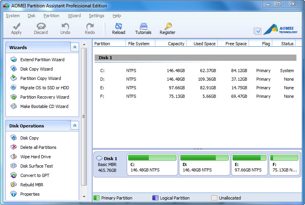Open the System menu
Viewport: 305px width, 205px height.
click(x=12, y=16)
